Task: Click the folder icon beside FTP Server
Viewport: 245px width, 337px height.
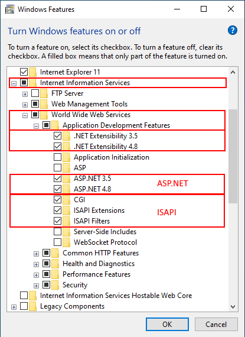Action: (x=44, y=93)
